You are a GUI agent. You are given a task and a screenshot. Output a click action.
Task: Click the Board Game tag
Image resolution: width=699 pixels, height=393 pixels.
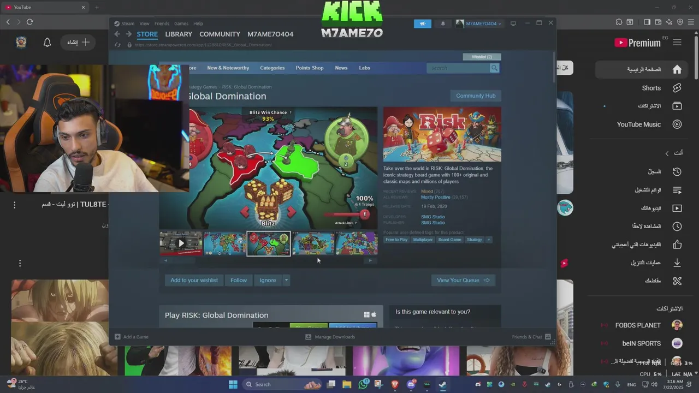pos(450,240)
